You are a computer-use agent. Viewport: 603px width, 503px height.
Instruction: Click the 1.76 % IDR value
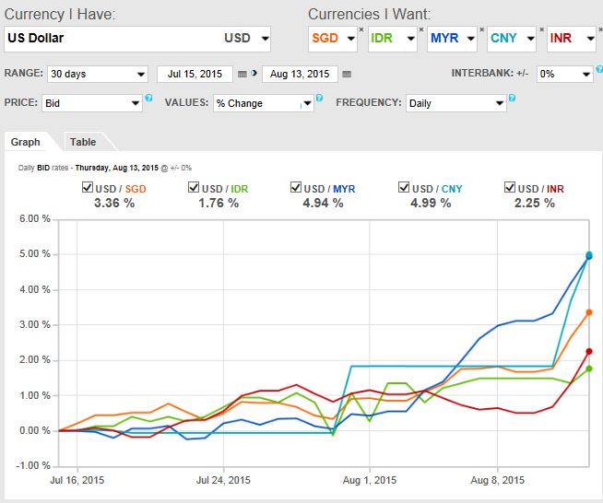[x=219, y=203]
